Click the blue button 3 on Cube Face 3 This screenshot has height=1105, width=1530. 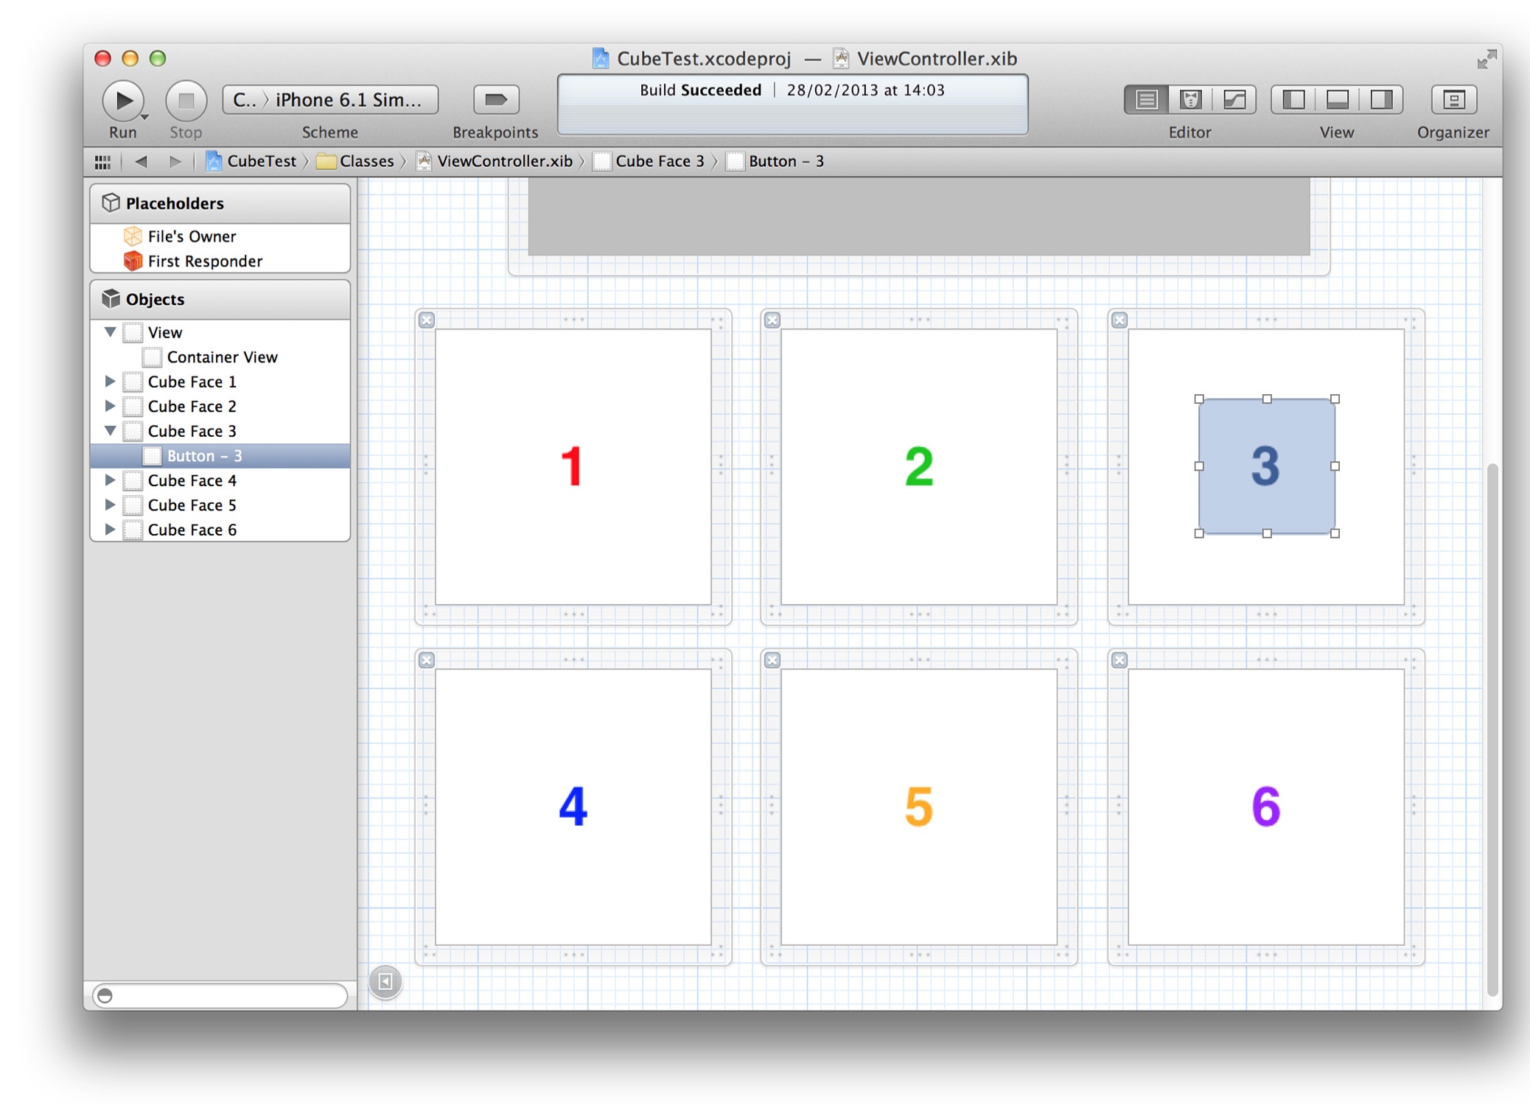(1266, 464)
